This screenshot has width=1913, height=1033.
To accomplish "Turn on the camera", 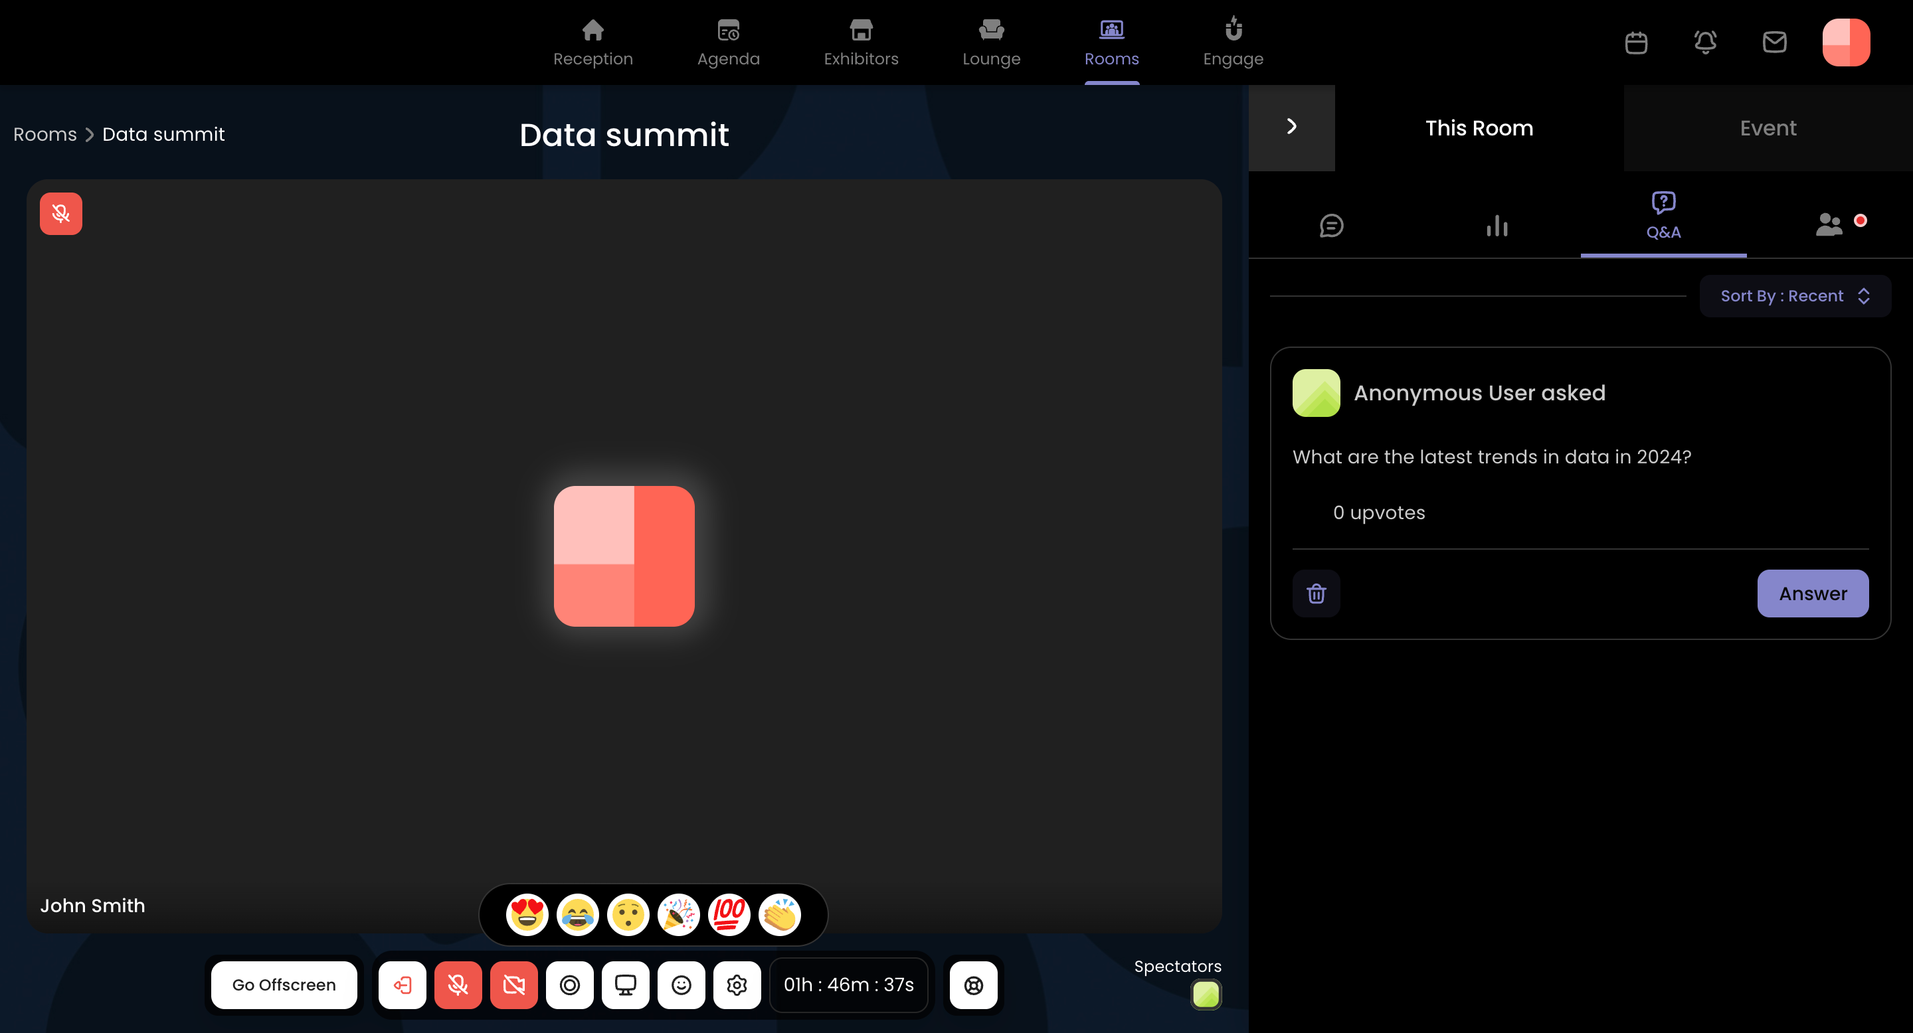I will [x=513, y=985].
